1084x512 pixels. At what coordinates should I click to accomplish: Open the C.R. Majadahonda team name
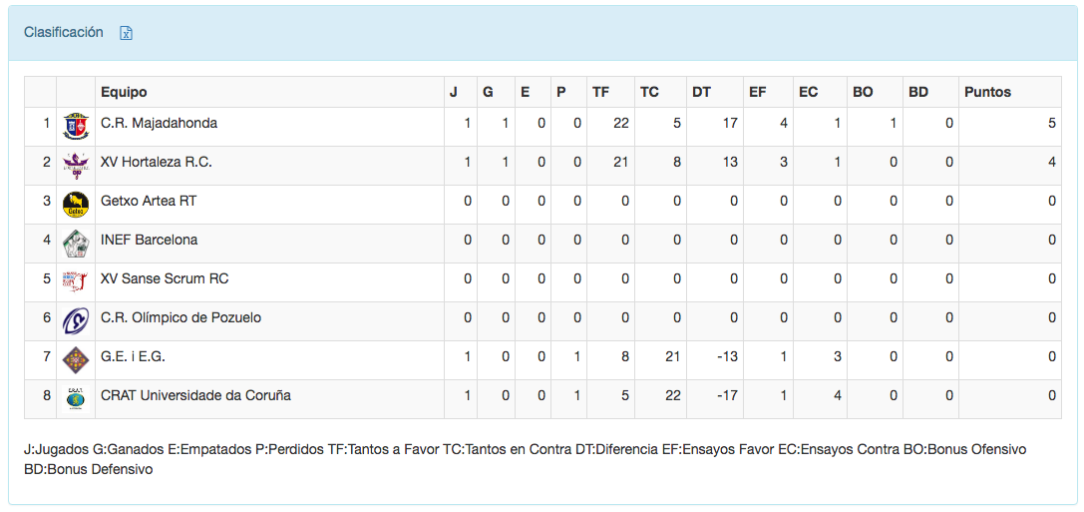pyautogui.click(x=159, y=124)
